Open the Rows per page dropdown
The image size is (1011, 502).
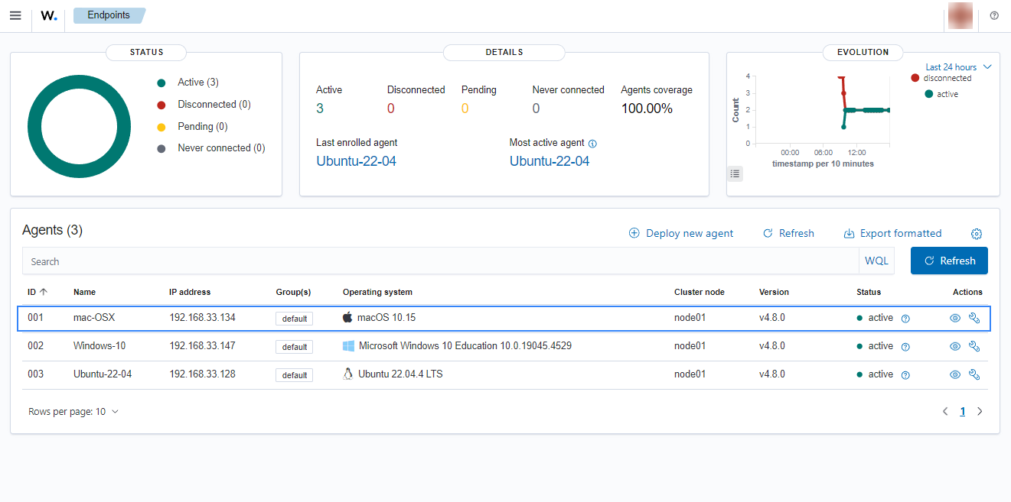point(73,411)
